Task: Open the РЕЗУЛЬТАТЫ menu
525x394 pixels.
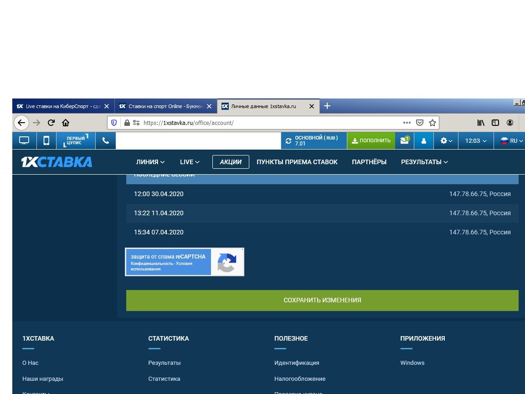Action: click(424, 162)
